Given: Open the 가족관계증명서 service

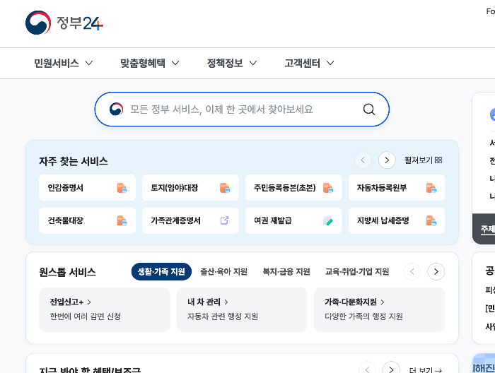Looking at the screenshot, I should click(190, 220).
